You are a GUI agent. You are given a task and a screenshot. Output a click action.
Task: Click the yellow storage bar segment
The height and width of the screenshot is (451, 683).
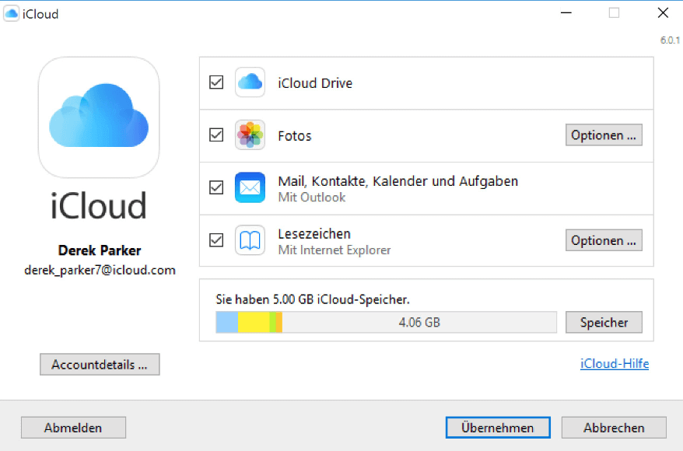click(254, 322)
